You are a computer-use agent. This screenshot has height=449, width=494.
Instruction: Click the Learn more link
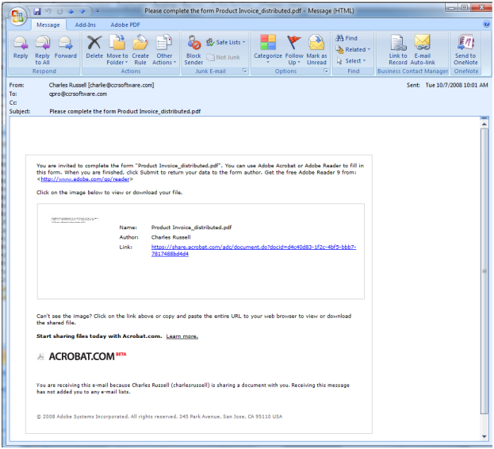pyautogui.click(x=182, y=336)
